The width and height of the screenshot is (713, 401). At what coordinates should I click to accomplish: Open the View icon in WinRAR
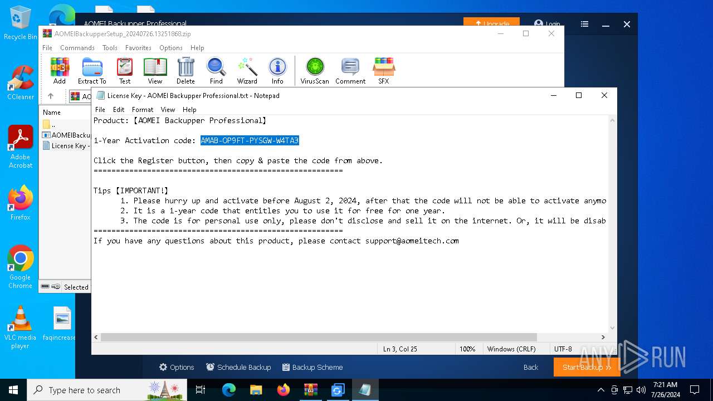[155, 71]
